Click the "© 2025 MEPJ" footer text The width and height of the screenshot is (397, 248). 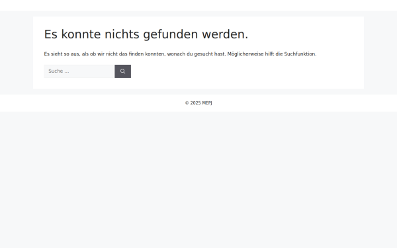198,103
